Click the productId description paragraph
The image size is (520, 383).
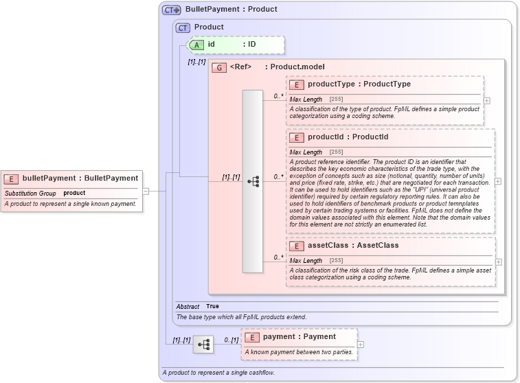(x=390, y=193)
